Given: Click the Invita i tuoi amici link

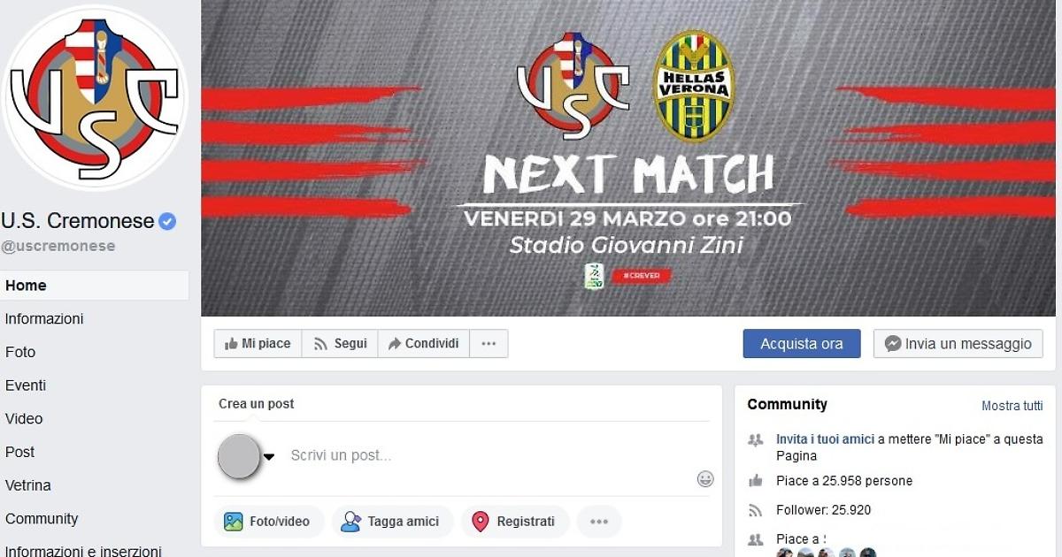Looking at the screenshot, I should (826, 439).
